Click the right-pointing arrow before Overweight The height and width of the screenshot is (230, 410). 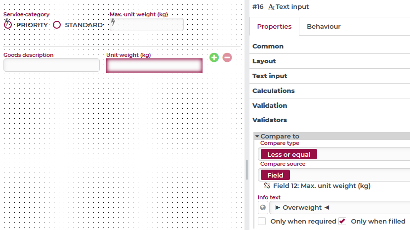click(x=278, y=207)
